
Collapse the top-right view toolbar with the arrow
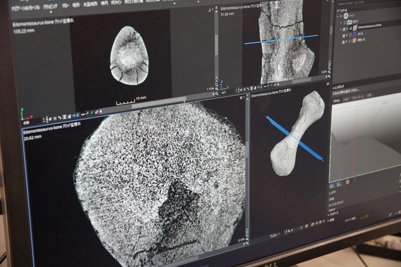coord(278,84)
